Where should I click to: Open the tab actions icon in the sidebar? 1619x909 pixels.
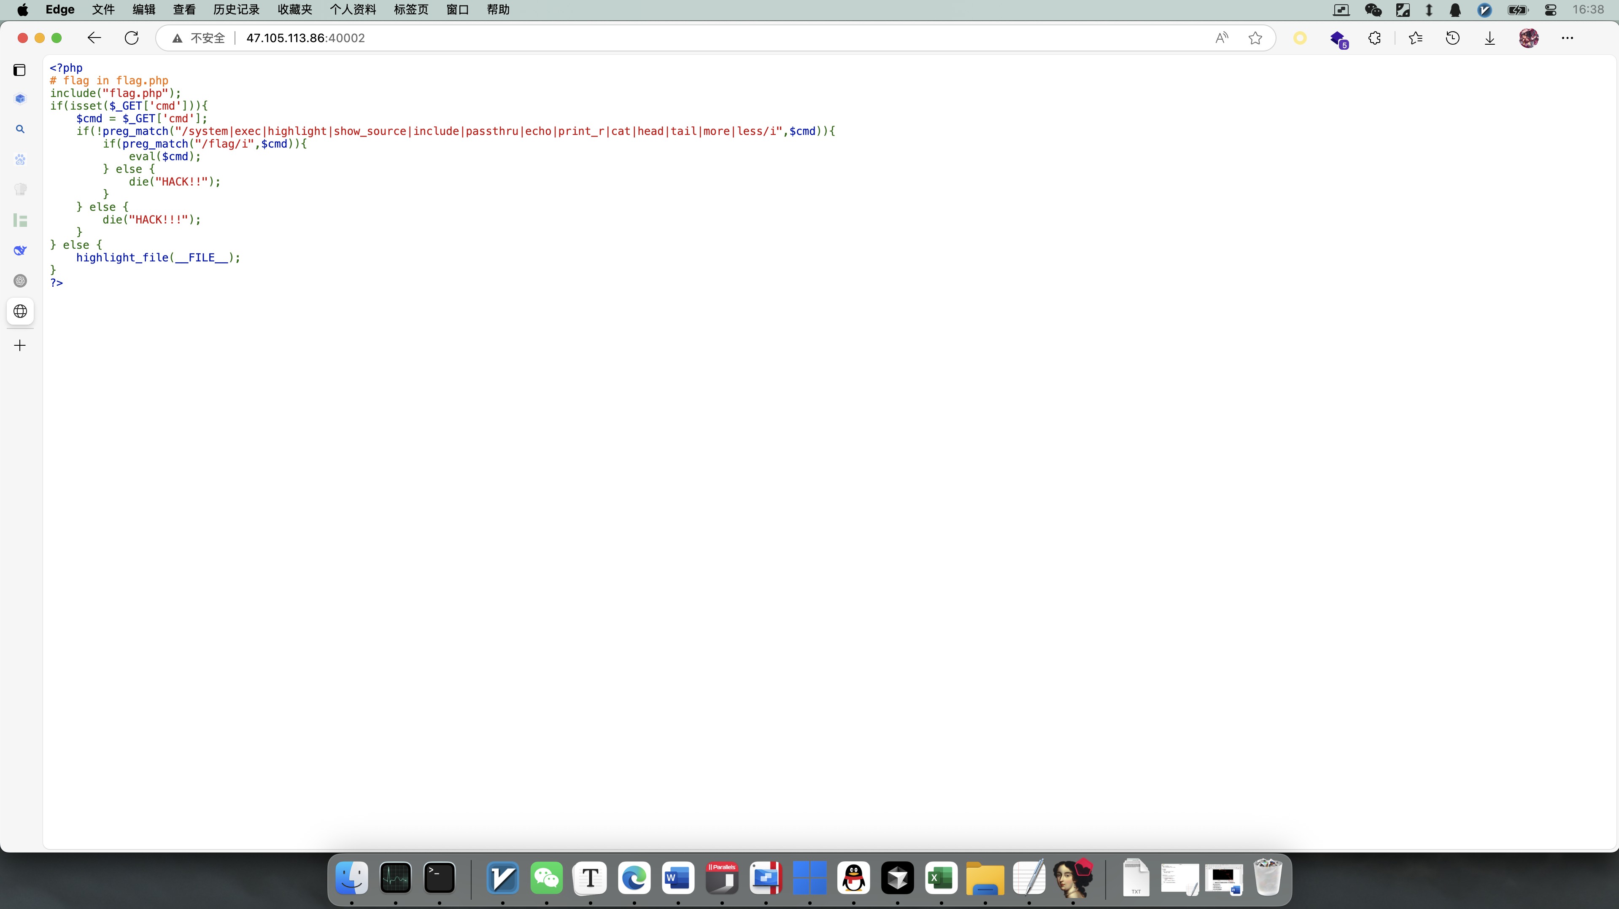[x=19, y=70]
